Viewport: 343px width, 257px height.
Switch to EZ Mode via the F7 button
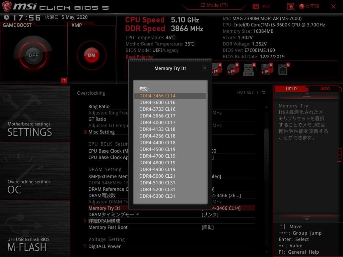click(x=214, y=5)
